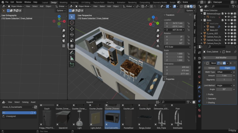Hide the Walls collection in viewport
Screen dimensions: 238x133
click(x=229, y=20)
